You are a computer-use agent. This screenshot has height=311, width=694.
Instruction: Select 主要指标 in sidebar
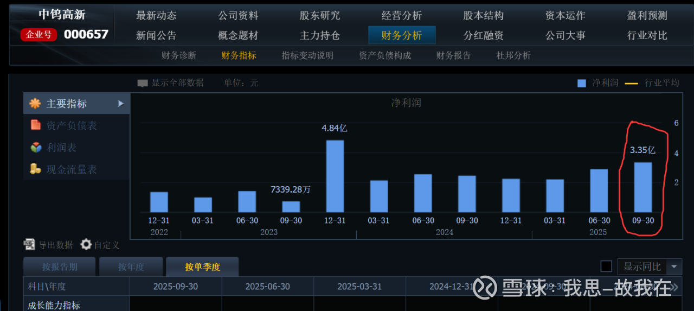76,103
